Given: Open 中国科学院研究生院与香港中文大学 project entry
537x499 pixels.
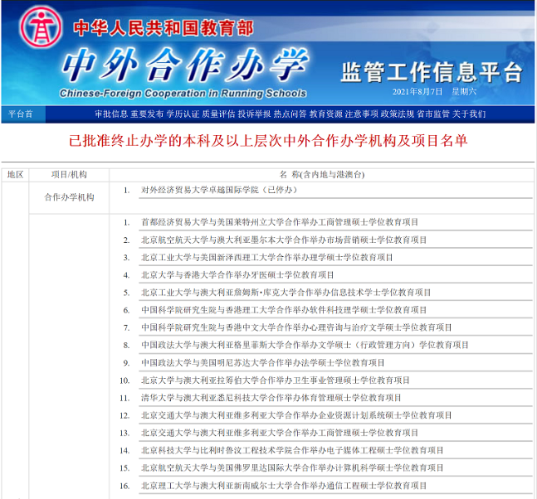Looking at the screenshot, I should (x=296, y=327).
